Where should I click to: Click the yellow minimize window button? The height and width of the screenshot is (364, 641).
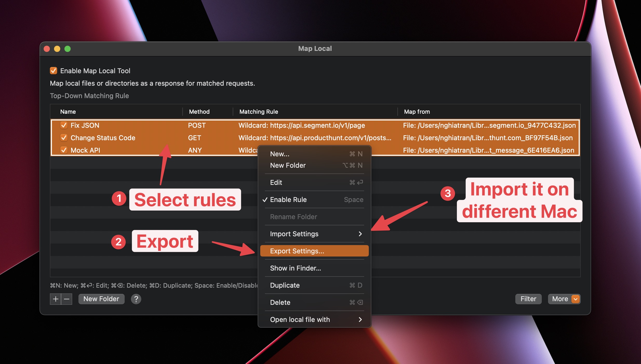(x=57, y=49)
